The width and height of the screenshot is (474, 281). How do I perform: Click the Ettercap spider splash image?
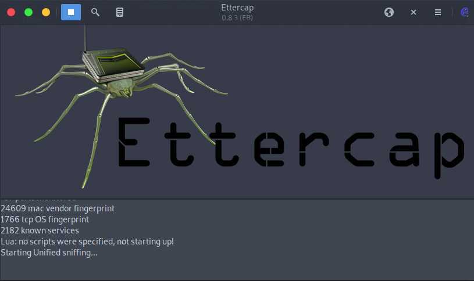237,111
